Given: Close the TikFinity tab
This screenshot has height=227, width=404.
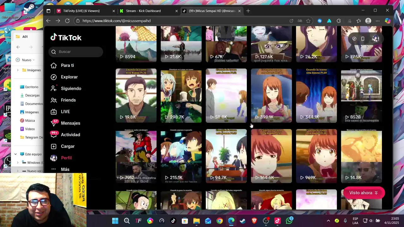Looking at the screenshot, I should click(114, 11).
